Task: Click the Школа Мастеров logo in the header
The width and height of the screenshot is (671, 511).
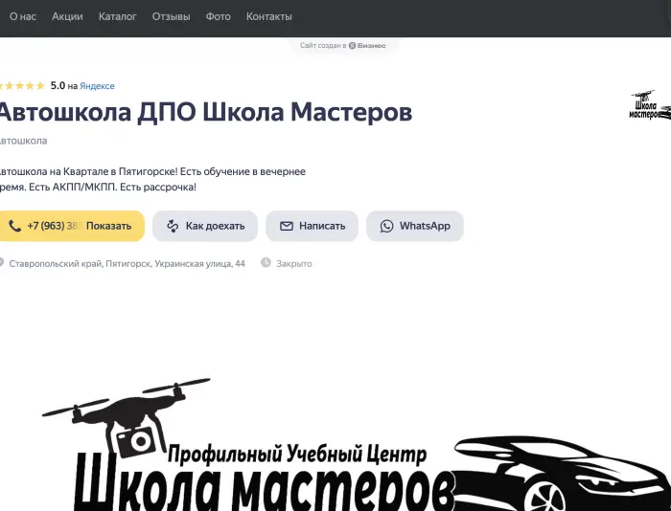Action: (x=649, y=106)
